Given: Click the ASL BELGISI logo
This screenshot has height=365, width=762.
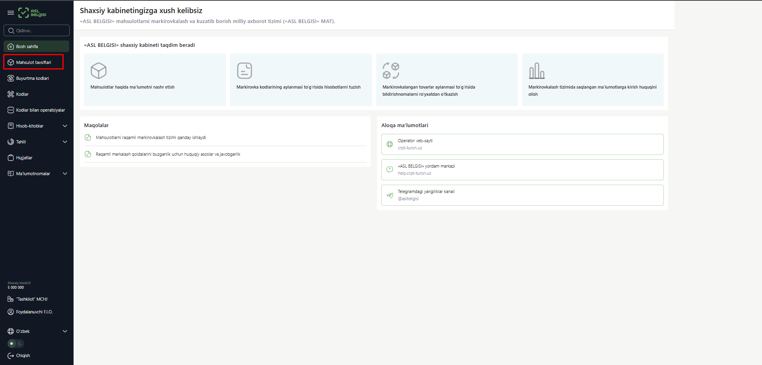Looking at the screenshot, I should click(x=32, y=13).
